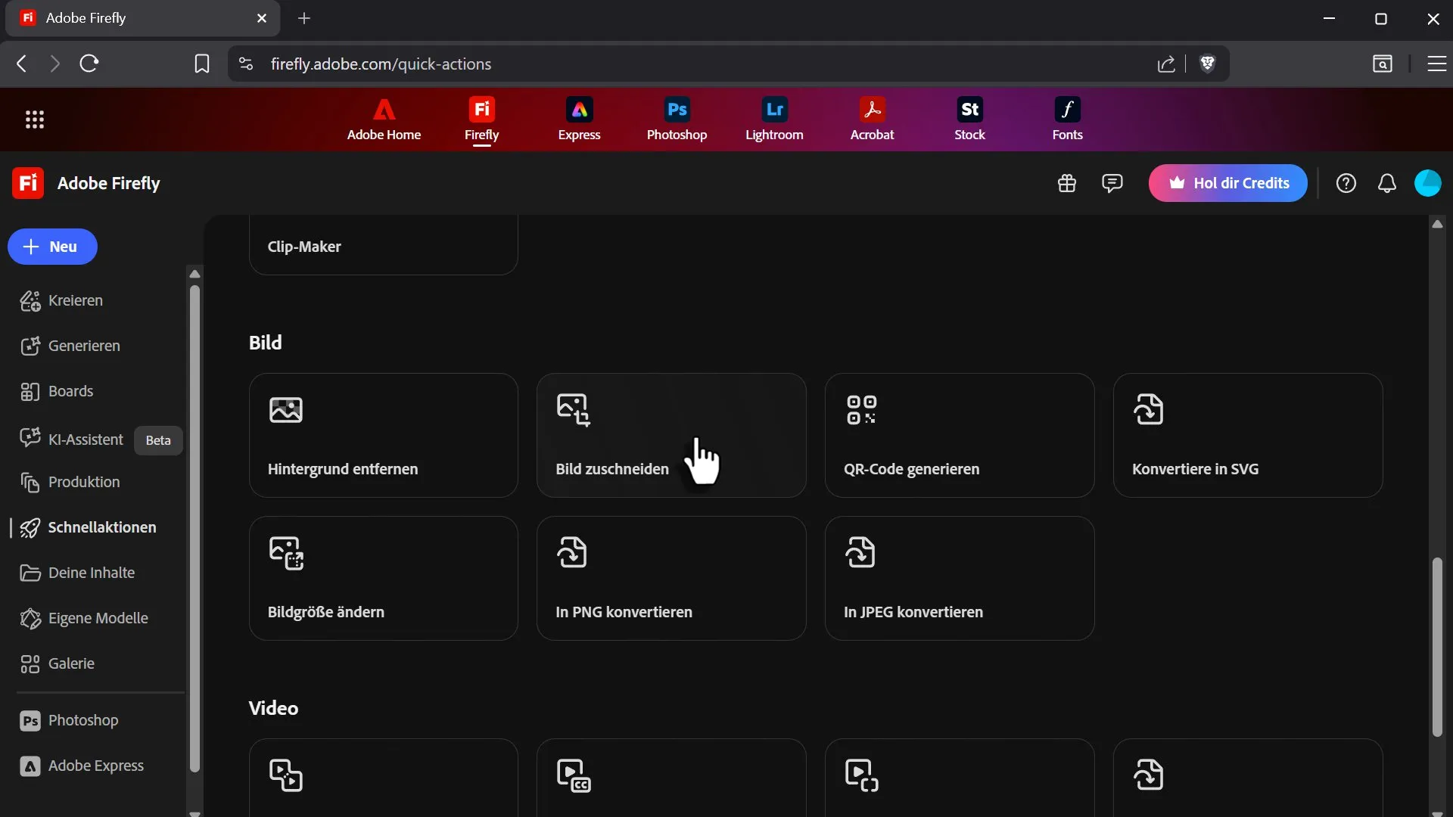1453x817 pixels.
Task: Reload the page
Action: click(x=89, y=64)
